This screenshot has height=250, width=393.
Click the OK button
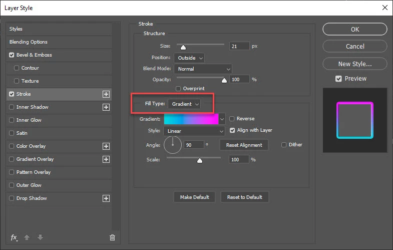click(355, 30)
